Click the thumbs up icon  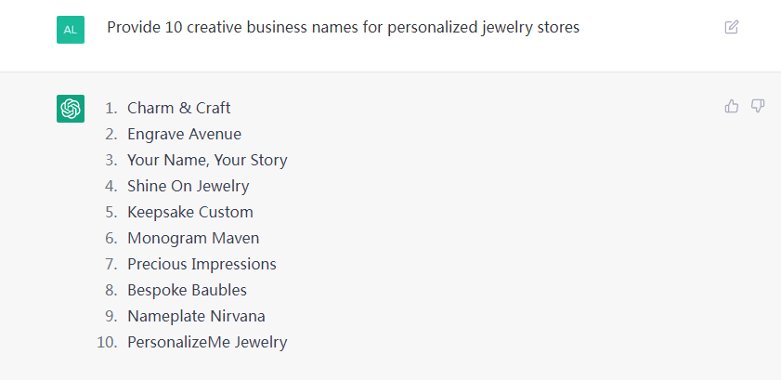click(732, 106)
